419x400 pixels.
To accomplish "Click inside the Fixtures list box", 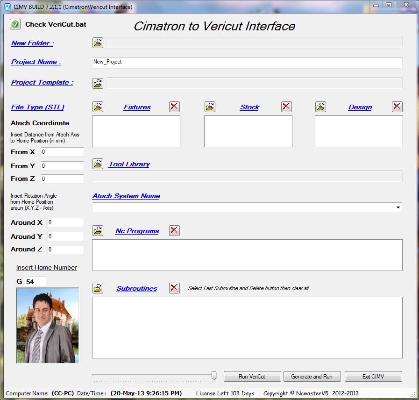I will pyautogui.click(x=136, y=131).
